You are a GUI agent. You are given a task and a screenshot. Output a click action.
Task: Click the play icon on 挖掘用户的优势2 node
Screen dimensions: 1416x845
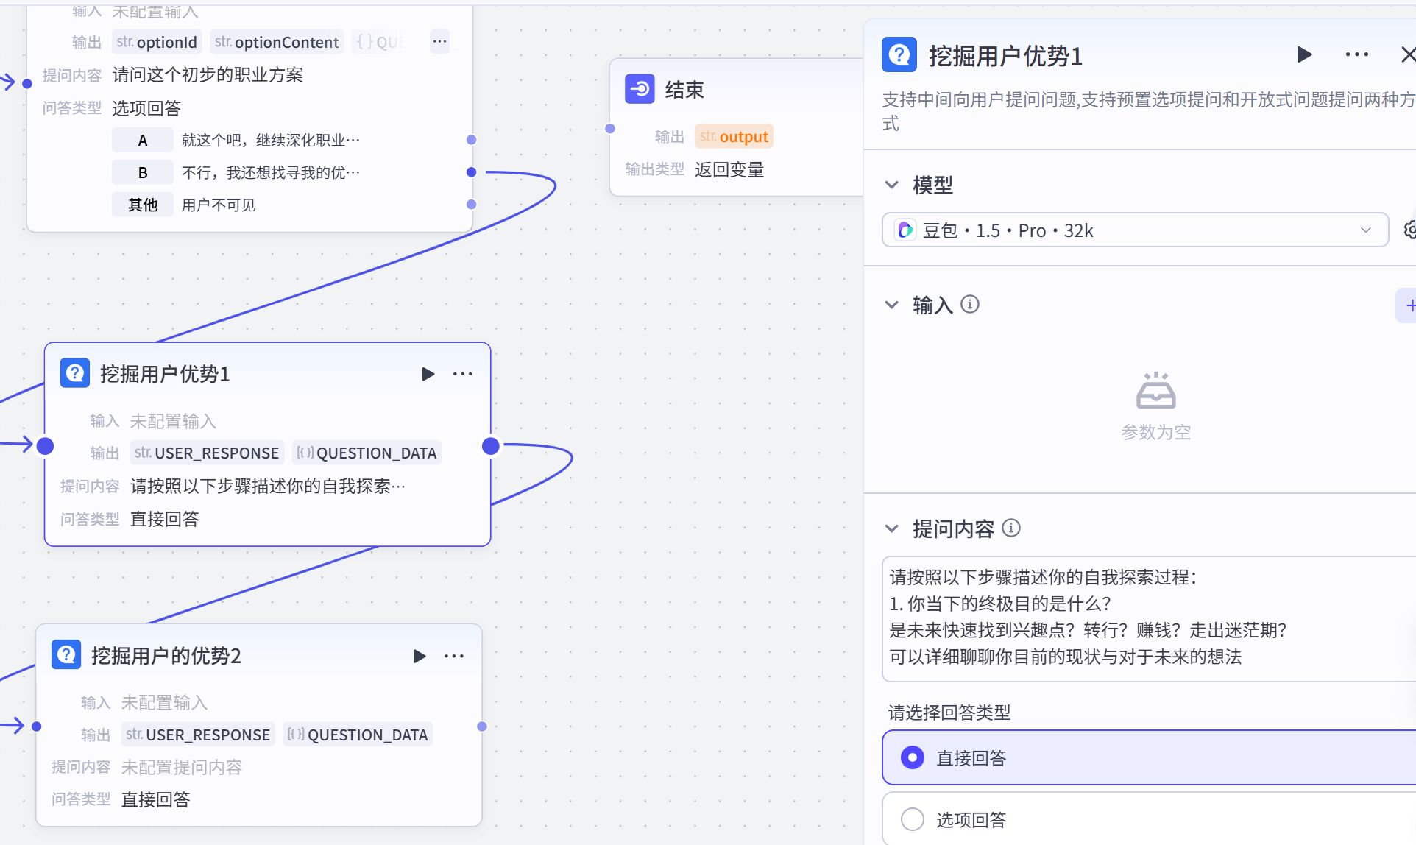(x=420, y=656)
